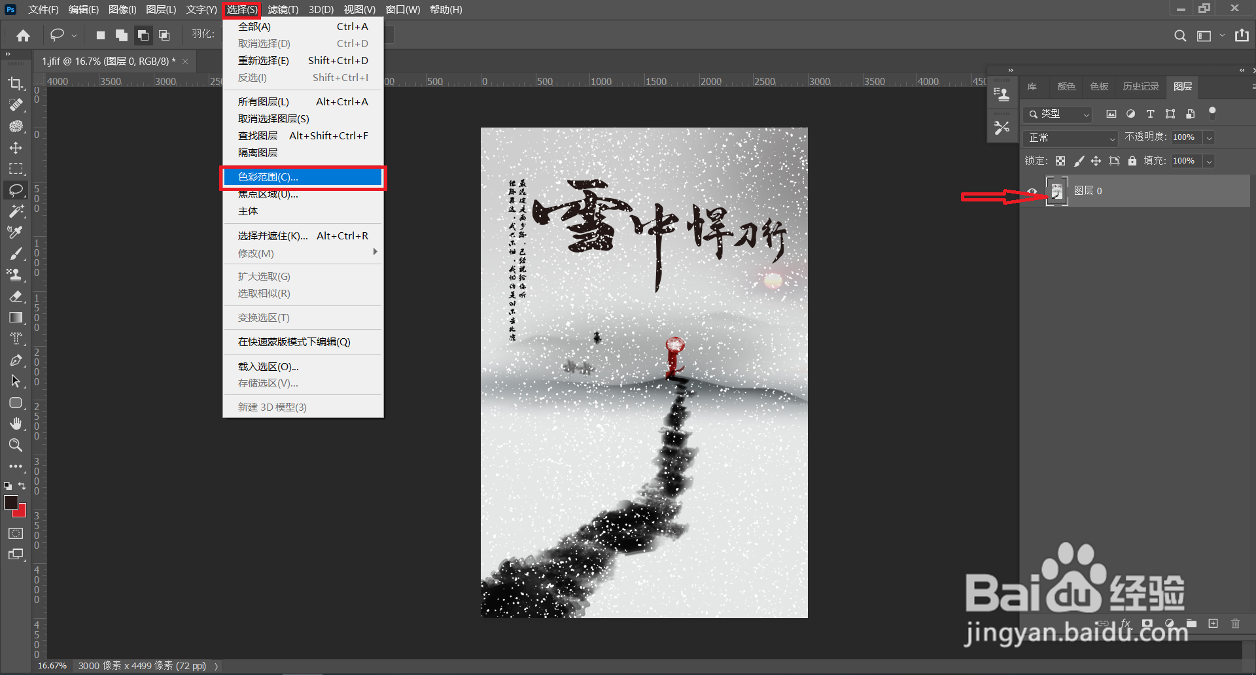Select the Eyedropper tool
The image size is (1256, 675).
(16, 232)
